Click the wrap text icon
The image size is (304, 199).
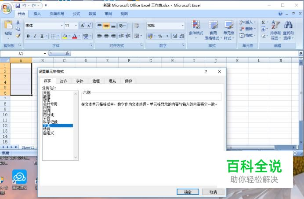point(137,26)
